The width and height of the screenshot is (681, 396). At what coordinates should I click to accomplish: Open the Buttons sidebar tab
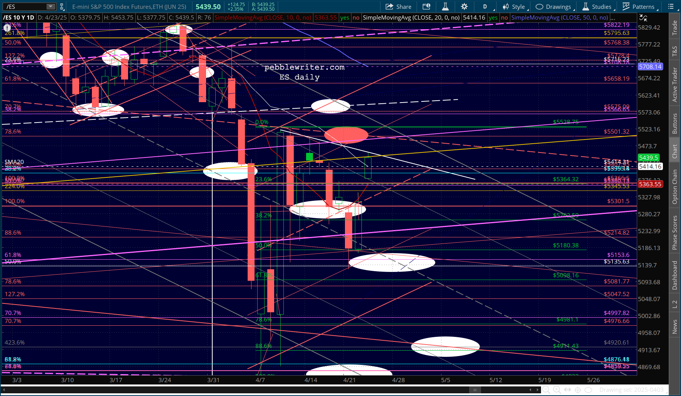click(x=674, y=123)
